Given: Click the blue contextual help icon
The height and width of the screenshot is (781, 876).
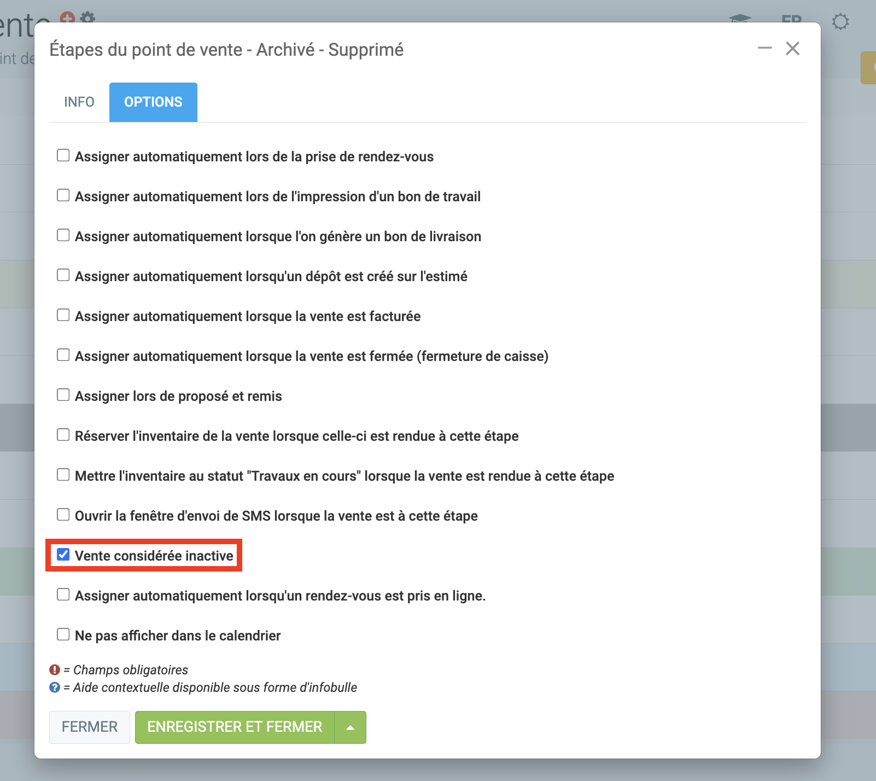Looking at the screenshot, I should point(55,687).
